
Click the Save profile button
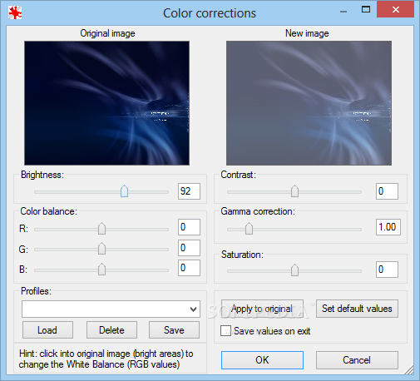[x=174, y=330]
